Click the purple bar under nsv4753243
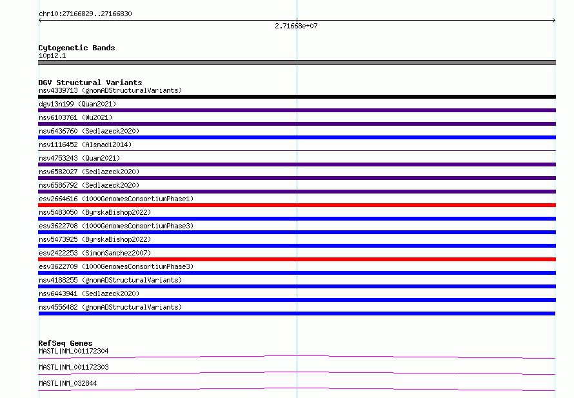574x398 pixels. coord(297,164)
